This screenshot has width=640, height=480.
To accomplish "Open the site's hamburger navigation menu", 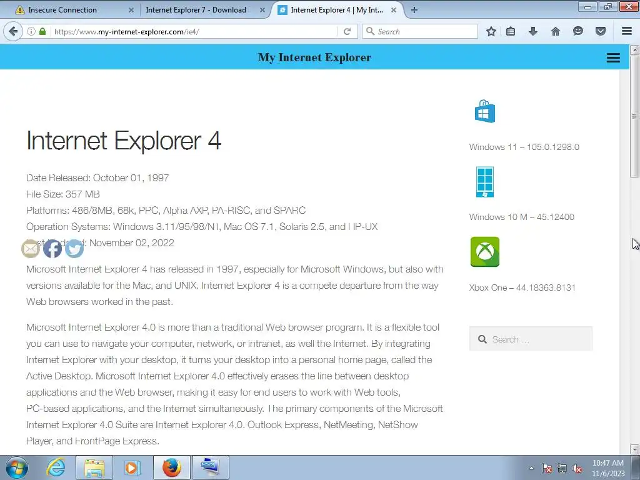I will point(613,57).
